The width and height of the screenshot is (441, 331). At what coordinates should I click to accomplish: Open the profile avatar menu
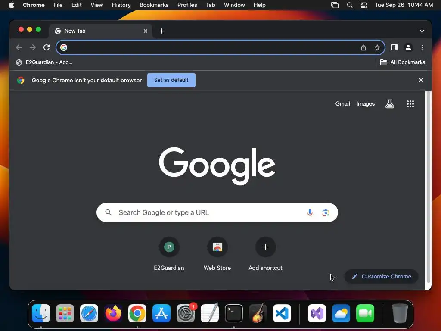coord(408,47)
